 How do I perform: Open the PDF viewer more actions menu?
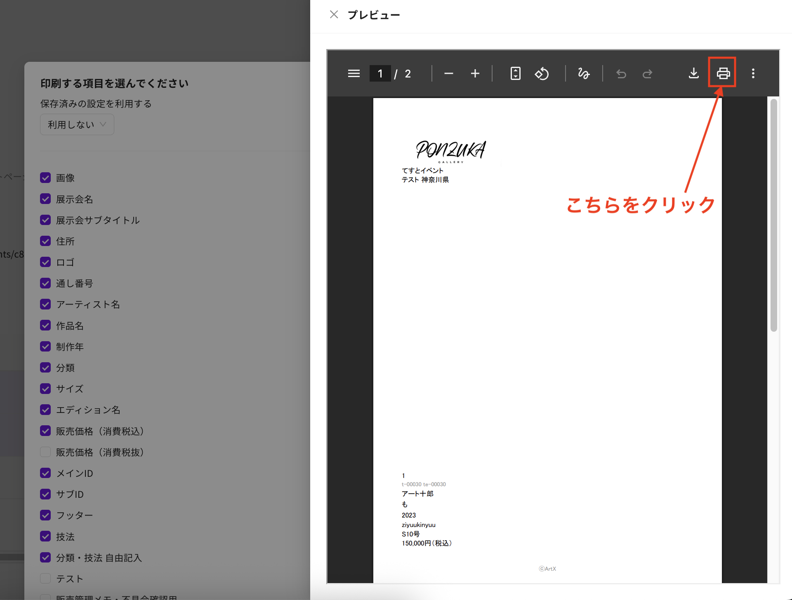click(753, 73)
